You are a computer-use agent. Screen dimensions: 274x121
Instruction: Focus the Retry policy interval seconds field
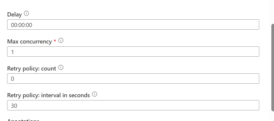[133, 105]
